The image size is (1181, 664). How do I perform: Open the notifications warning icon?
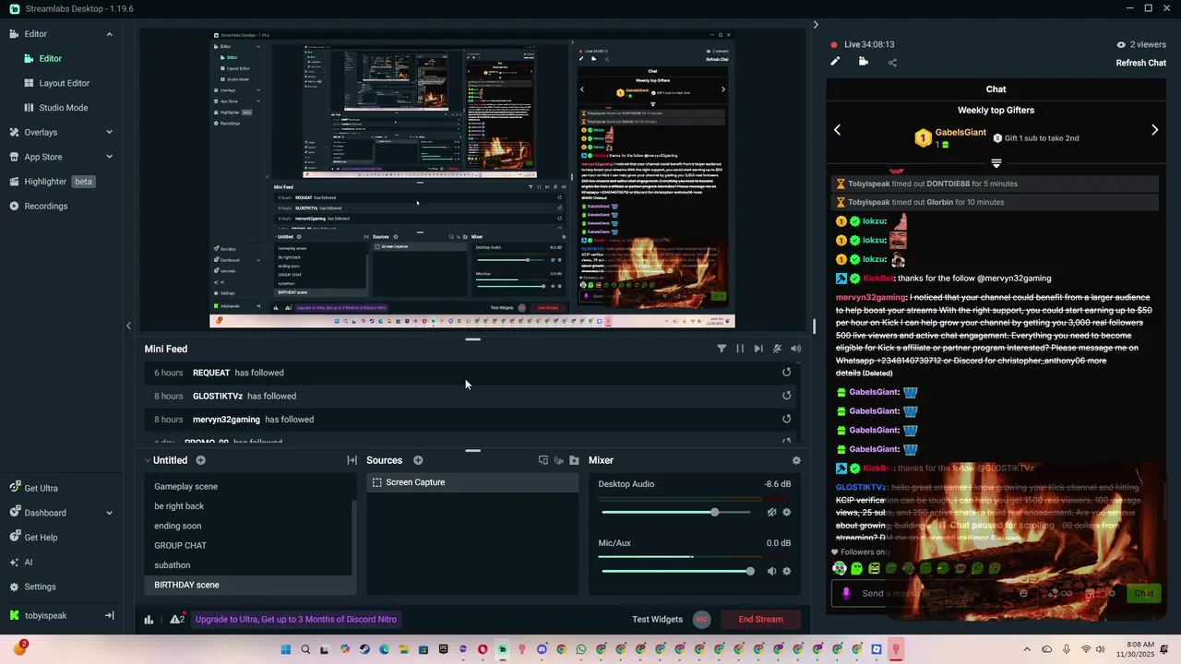177,620
